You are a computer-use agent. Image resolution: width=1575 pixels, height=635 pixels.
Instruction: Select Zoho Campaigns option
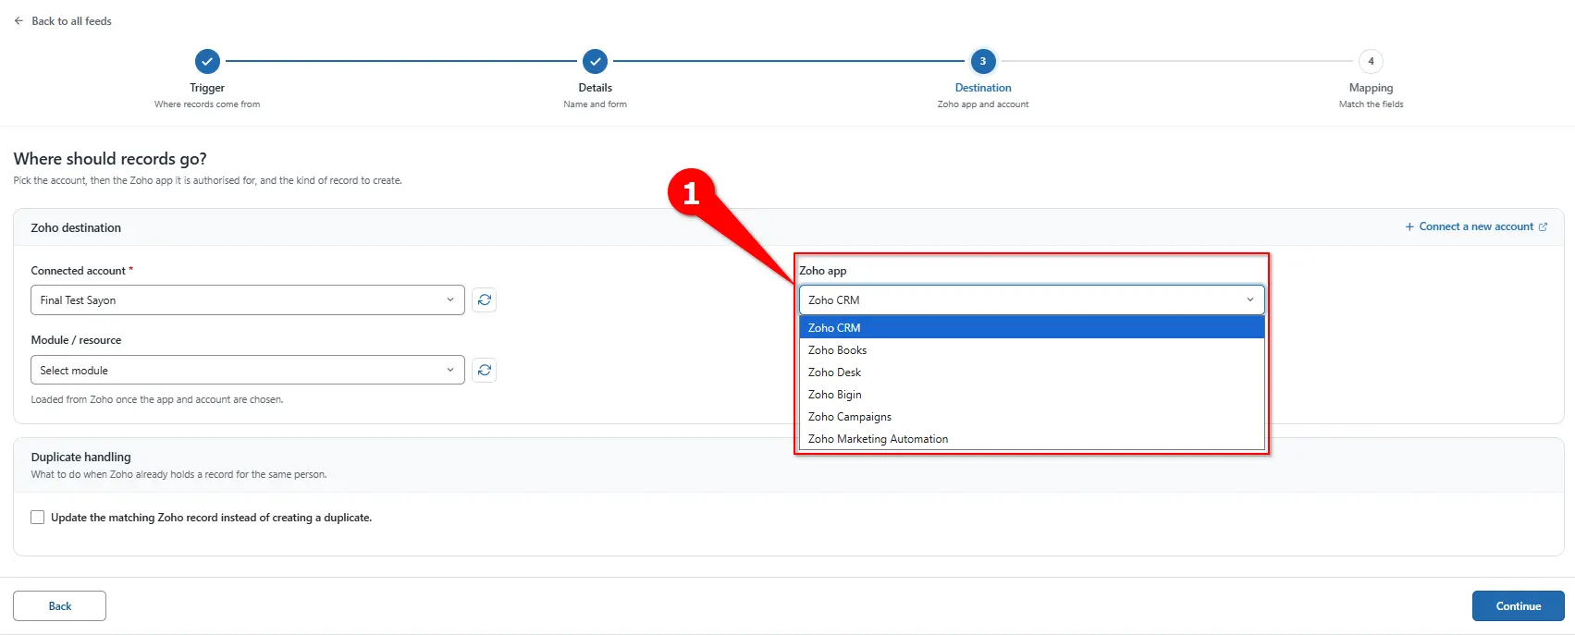tap(1031, 416)
